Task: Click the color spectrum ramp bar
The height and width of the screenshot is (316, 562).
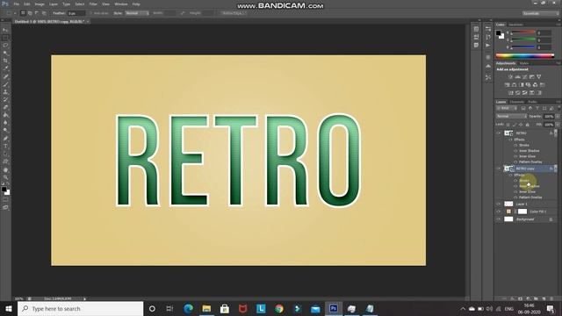Action: click(525, 56)
